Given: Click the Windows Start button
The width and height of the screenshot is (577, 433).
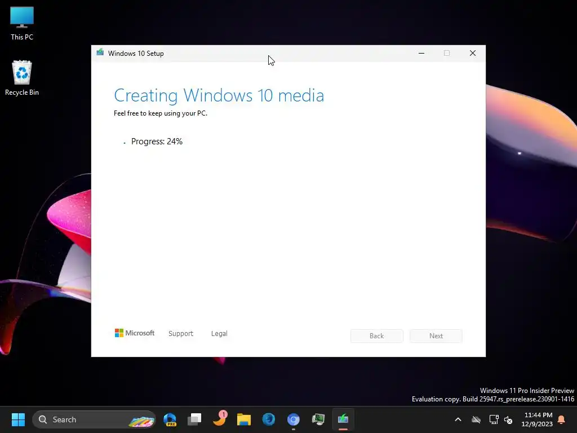Looking at the screenshot, I should (x=18, y=419).
